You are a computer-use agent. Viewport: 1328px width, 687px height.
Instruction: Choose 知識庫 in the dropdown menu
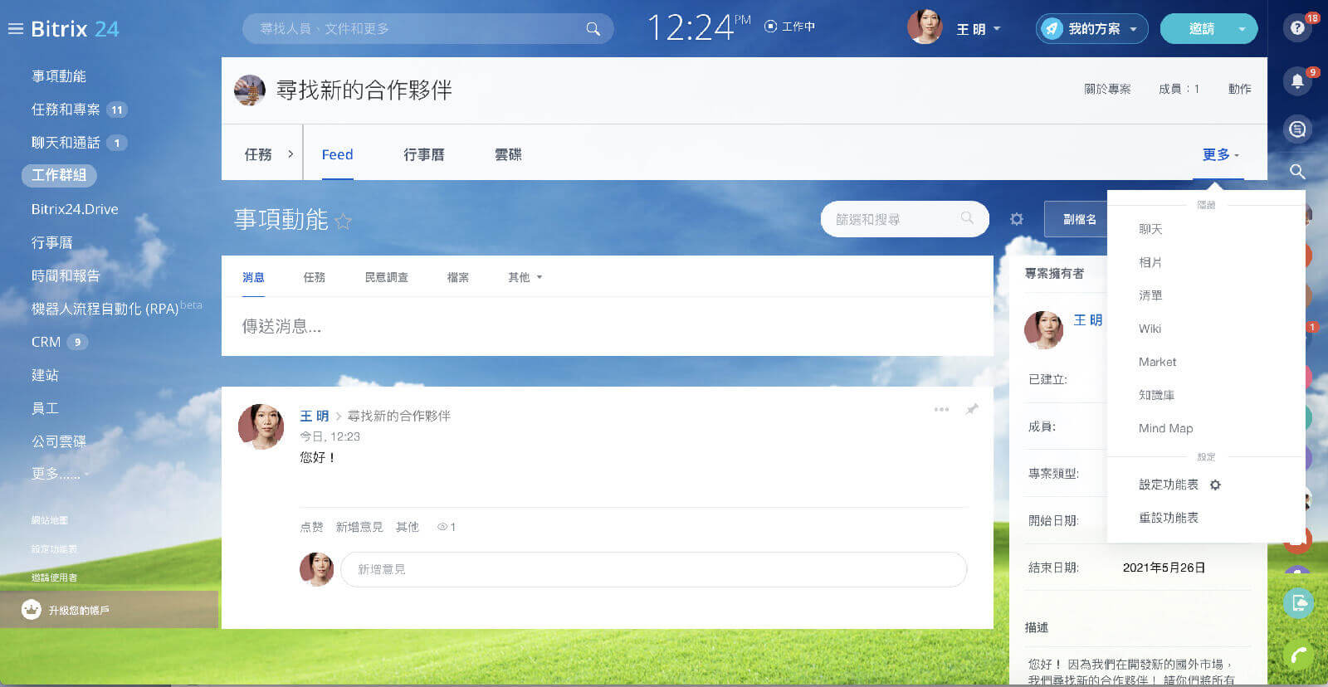click(x=1156, y=395)
